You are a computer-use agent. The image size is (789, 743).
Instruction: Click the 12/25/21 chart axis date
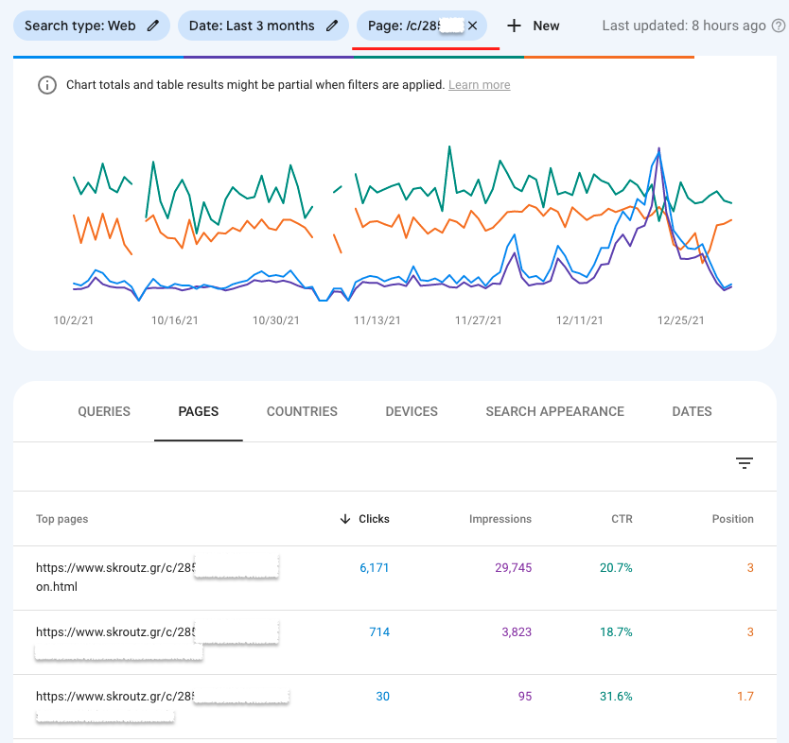tap(680, 320)
